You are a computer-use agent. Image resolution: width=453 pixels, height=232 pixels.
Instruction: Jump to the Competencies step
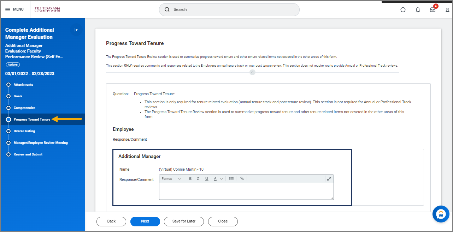pos(24,108)
